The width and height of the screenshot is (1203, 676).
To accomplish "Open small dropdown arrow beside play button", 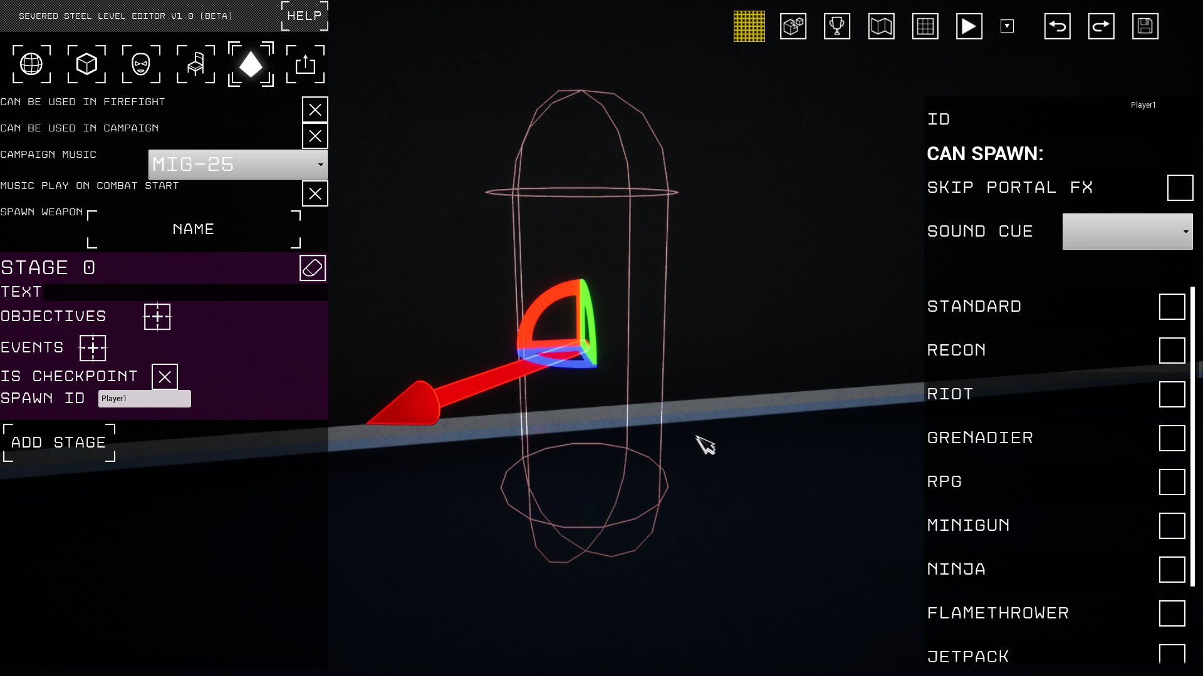I will (1007, 26).
